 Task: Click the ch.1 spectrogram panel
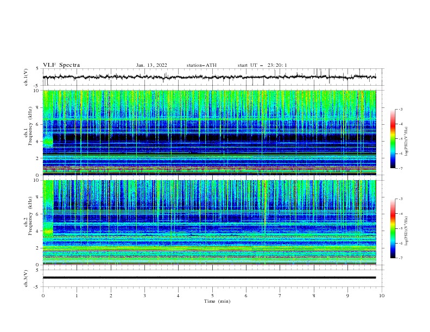(210, 132)
